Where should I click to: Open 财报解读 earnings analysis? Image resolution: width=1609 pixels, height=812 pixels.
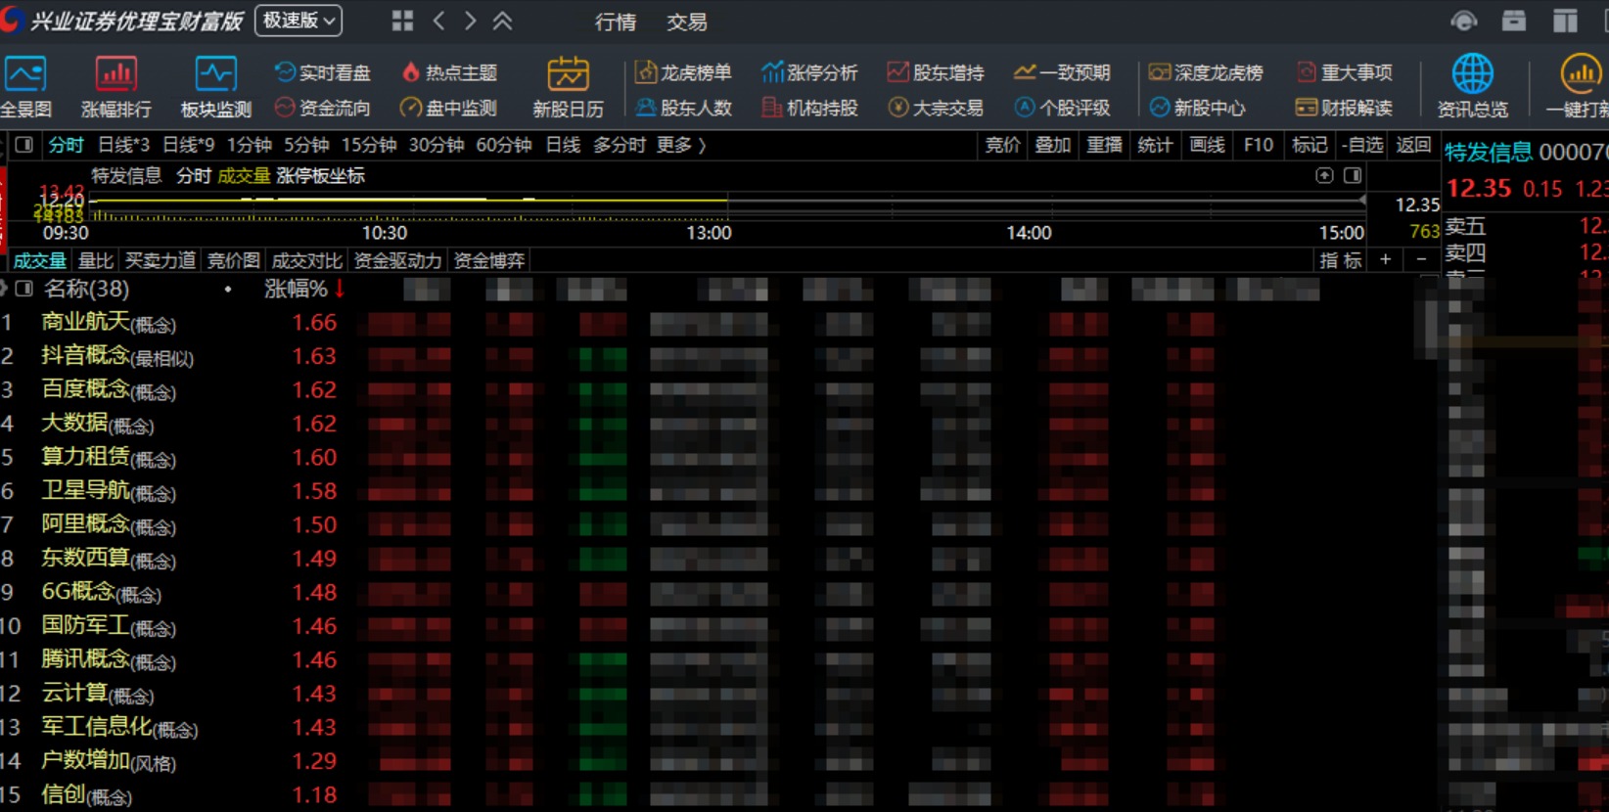pos(1344,108)
